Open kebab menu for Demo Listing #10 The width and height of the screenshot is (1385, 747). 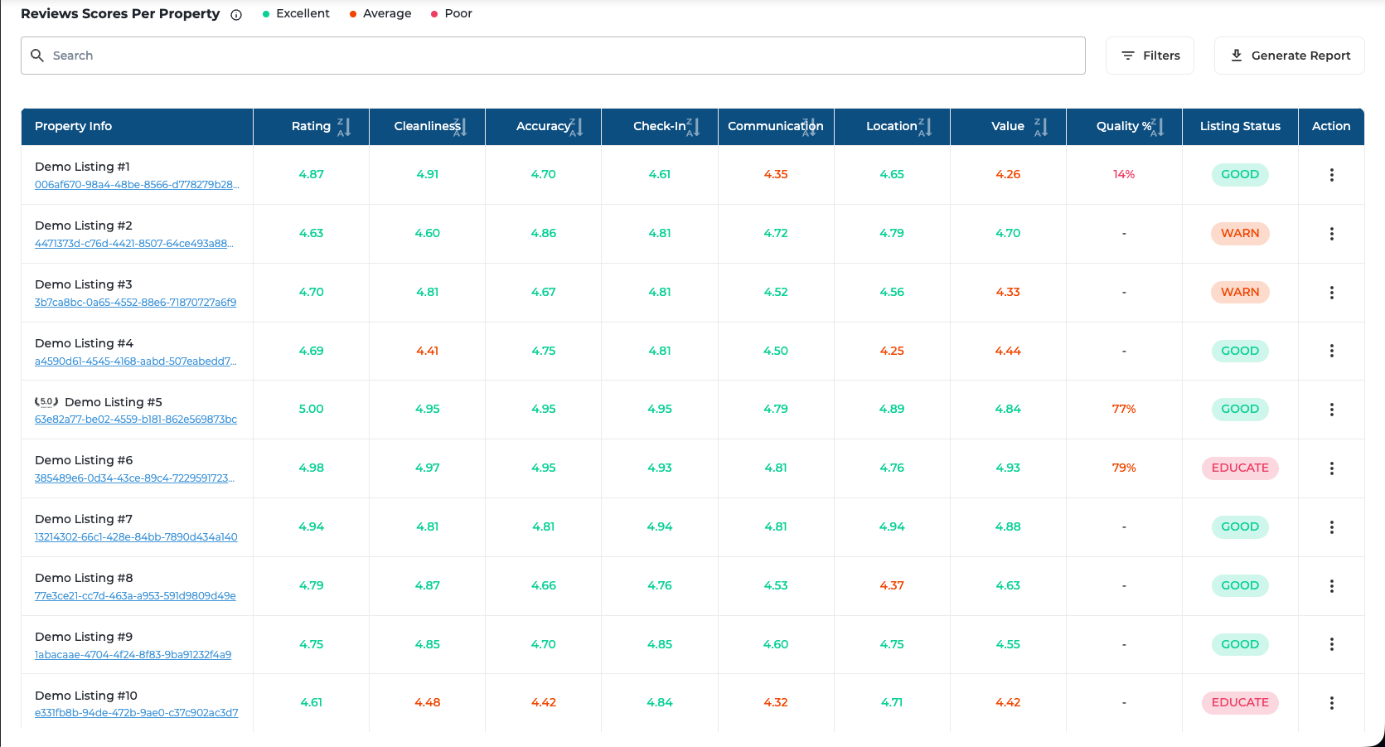click(x=1331, y=703)
